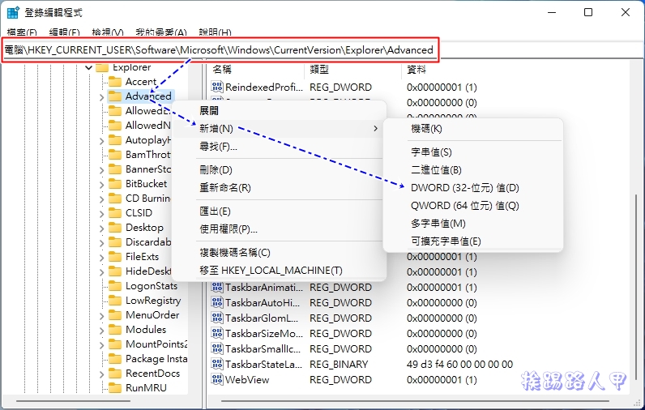Choose 匯出(E) in context menu
This screenshot has height=410, width=645.
pos(279,211)
